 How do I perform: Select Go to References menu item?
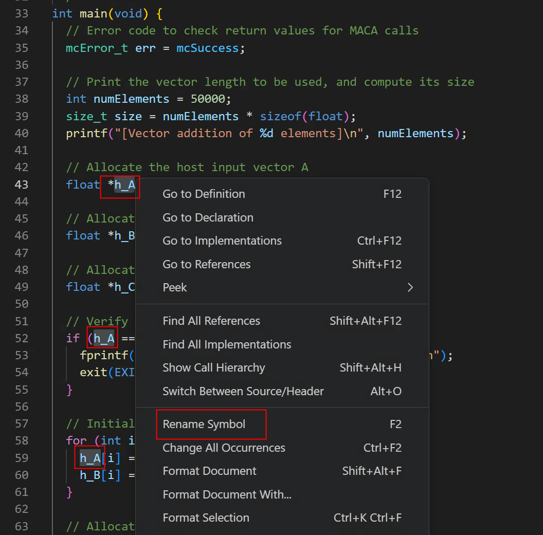click(x=207, y=264)
